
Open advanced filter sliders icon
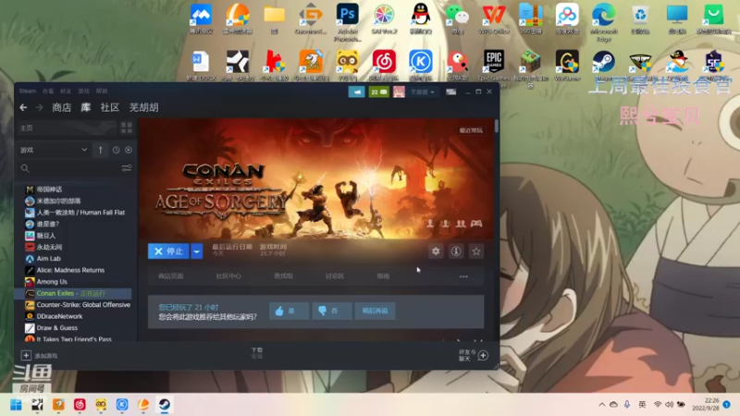pyautogui.click(x=127, y=168)
